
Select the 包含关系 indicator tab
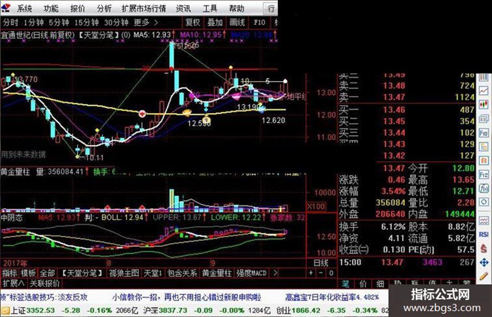point(182,273)
